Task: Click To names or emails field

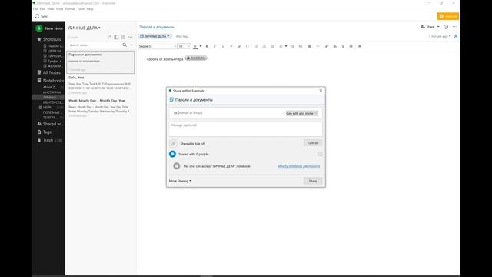Action: pyautogui.click(x=228, y=113)
